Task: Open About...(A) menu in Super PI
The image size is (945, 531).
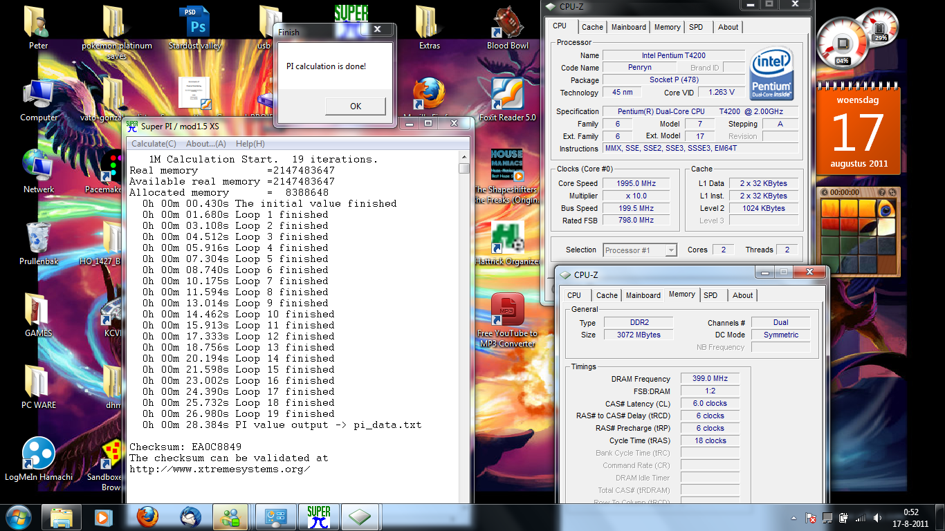Action: (x=206, y=144)
